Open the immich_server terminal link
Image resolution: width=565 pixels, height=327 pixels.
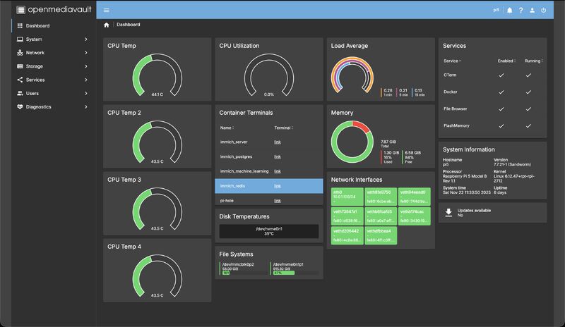(278, 142)
